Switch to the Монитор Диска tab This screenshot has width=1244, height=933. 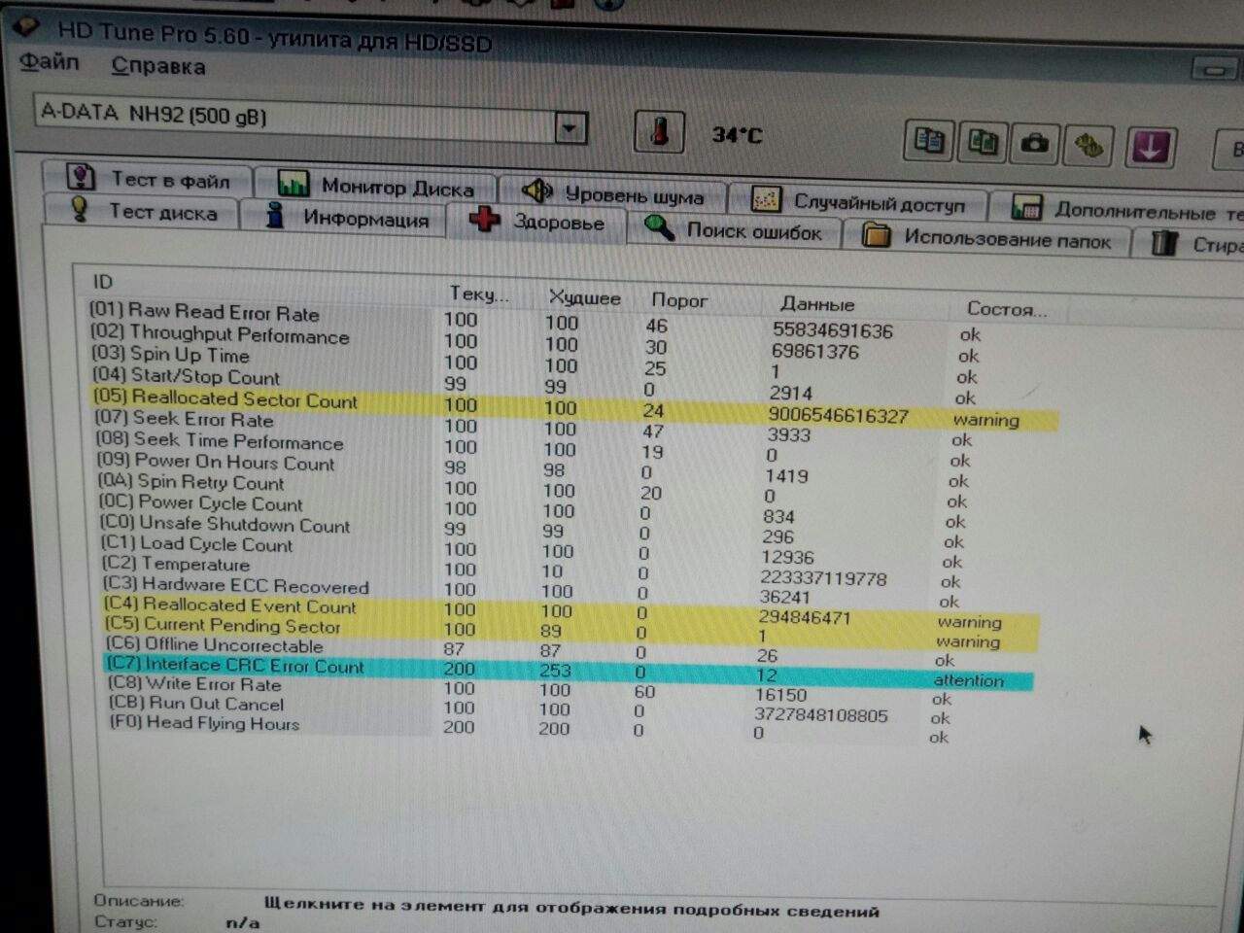[376, 185]
